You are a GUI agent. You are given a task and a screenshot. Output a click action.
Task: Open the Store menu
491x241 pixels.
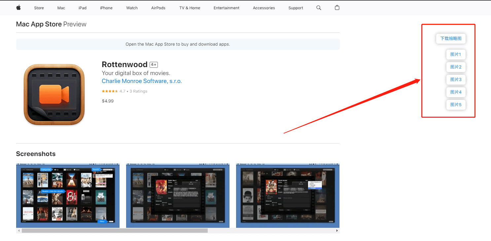pos(39,8)
